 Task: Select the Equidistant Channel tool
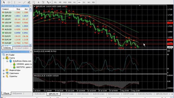(x=29, y=2)
